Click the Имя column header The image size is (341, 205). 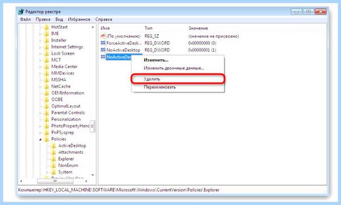(105, 28)
